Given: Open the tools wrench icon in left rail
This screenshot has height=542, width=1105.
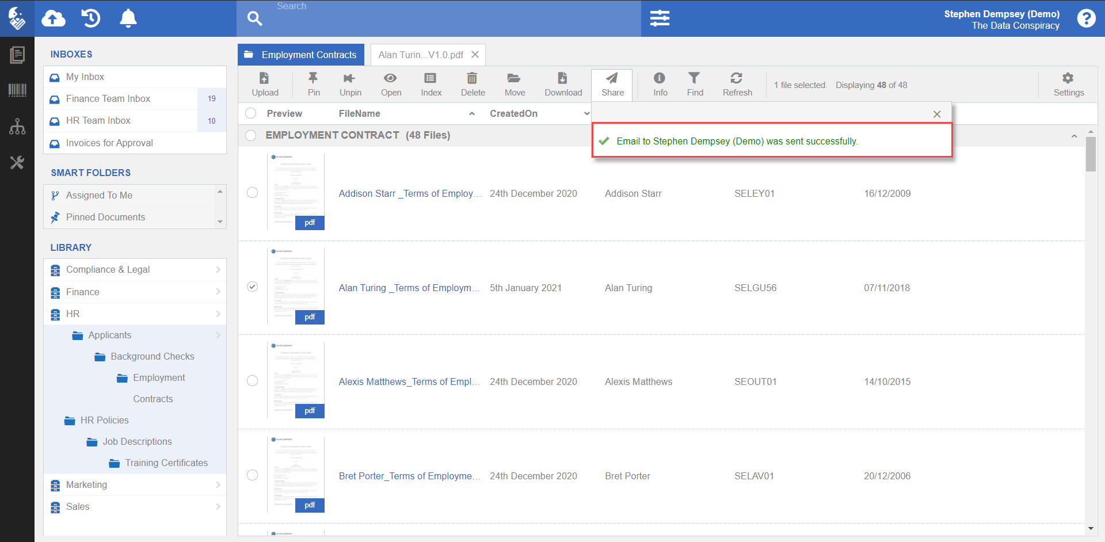Looking at the screenshot, I should 17,163.
